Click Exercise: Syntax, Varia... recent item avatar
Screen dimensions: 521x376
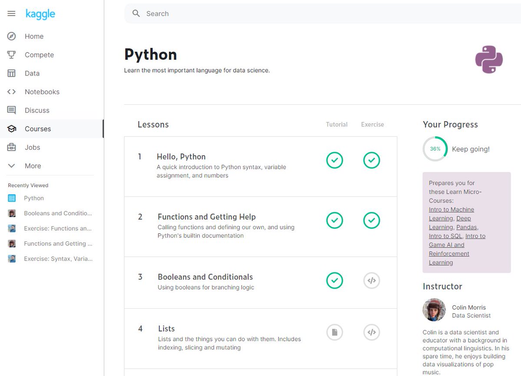click(x=12, y=259)
